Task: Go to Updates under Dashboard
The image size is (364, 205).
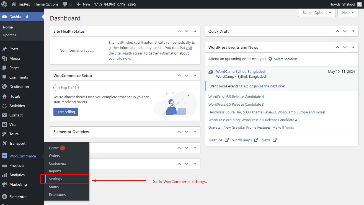Action: point(9,35)
